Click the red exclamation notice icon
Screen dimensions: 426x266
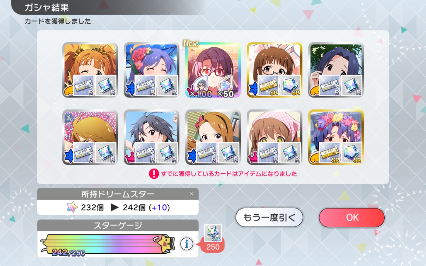[x=154, y=174]
